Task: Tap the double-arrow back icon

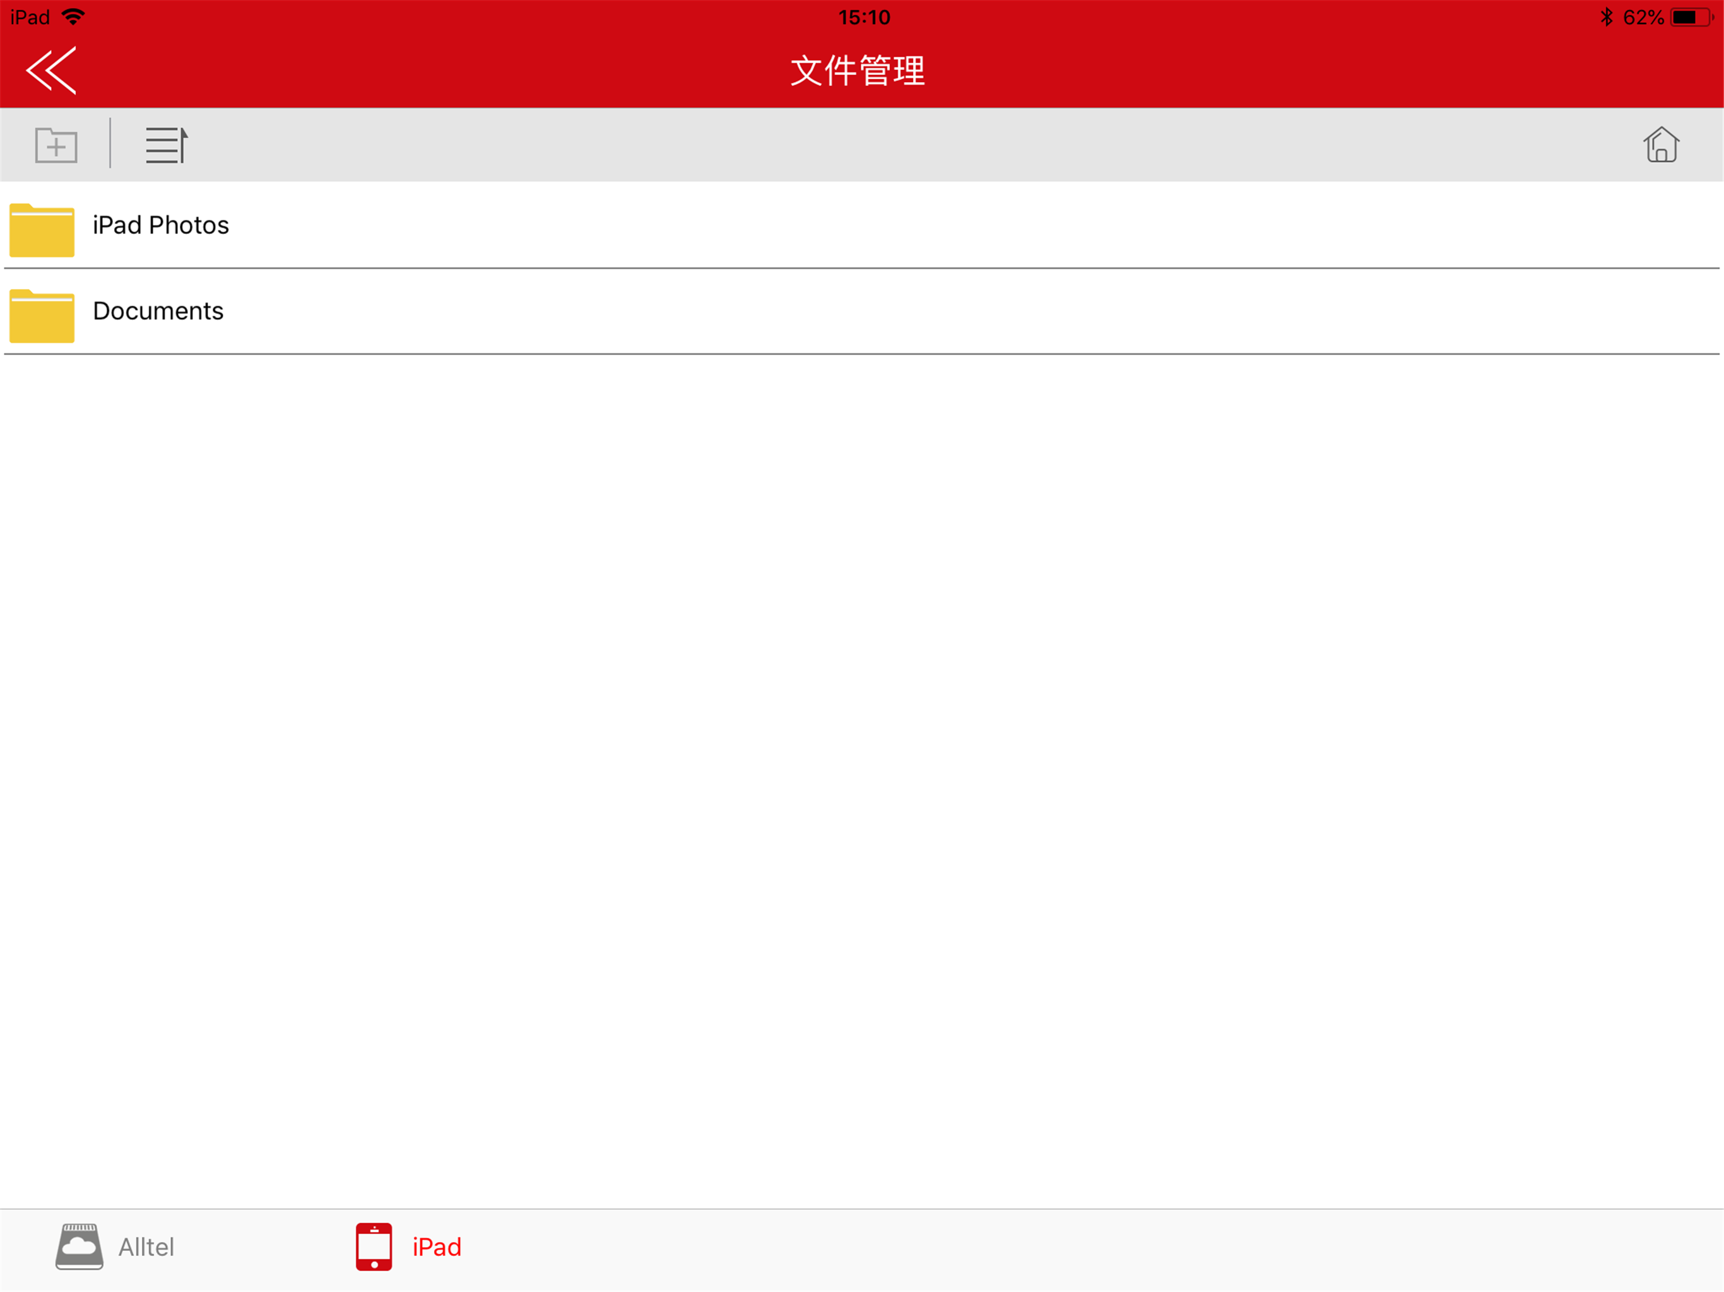Action: [52, 70]
